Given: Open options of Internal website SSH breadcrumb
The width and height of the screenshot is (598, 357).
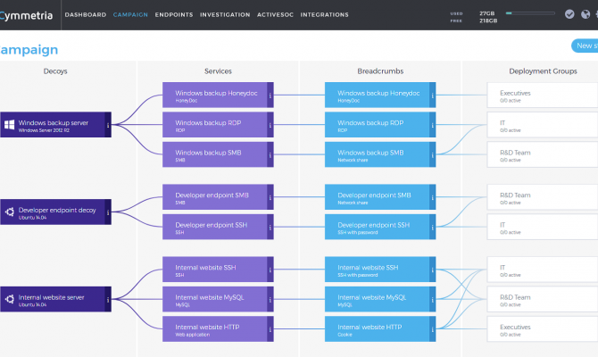Looking at the screenshot, I should 433,270.
